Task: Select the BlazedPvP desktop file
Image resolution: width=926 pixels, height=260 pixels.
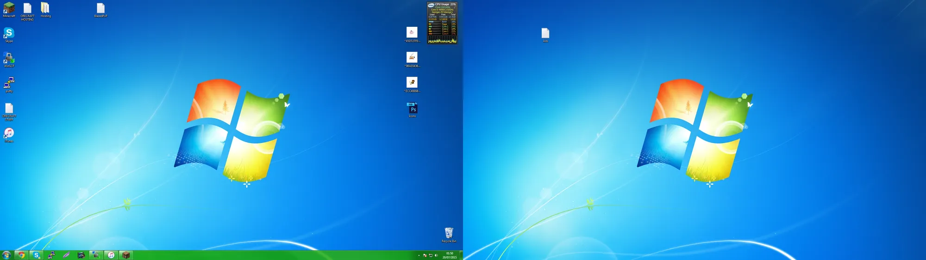Action: (x=100, y=10)
